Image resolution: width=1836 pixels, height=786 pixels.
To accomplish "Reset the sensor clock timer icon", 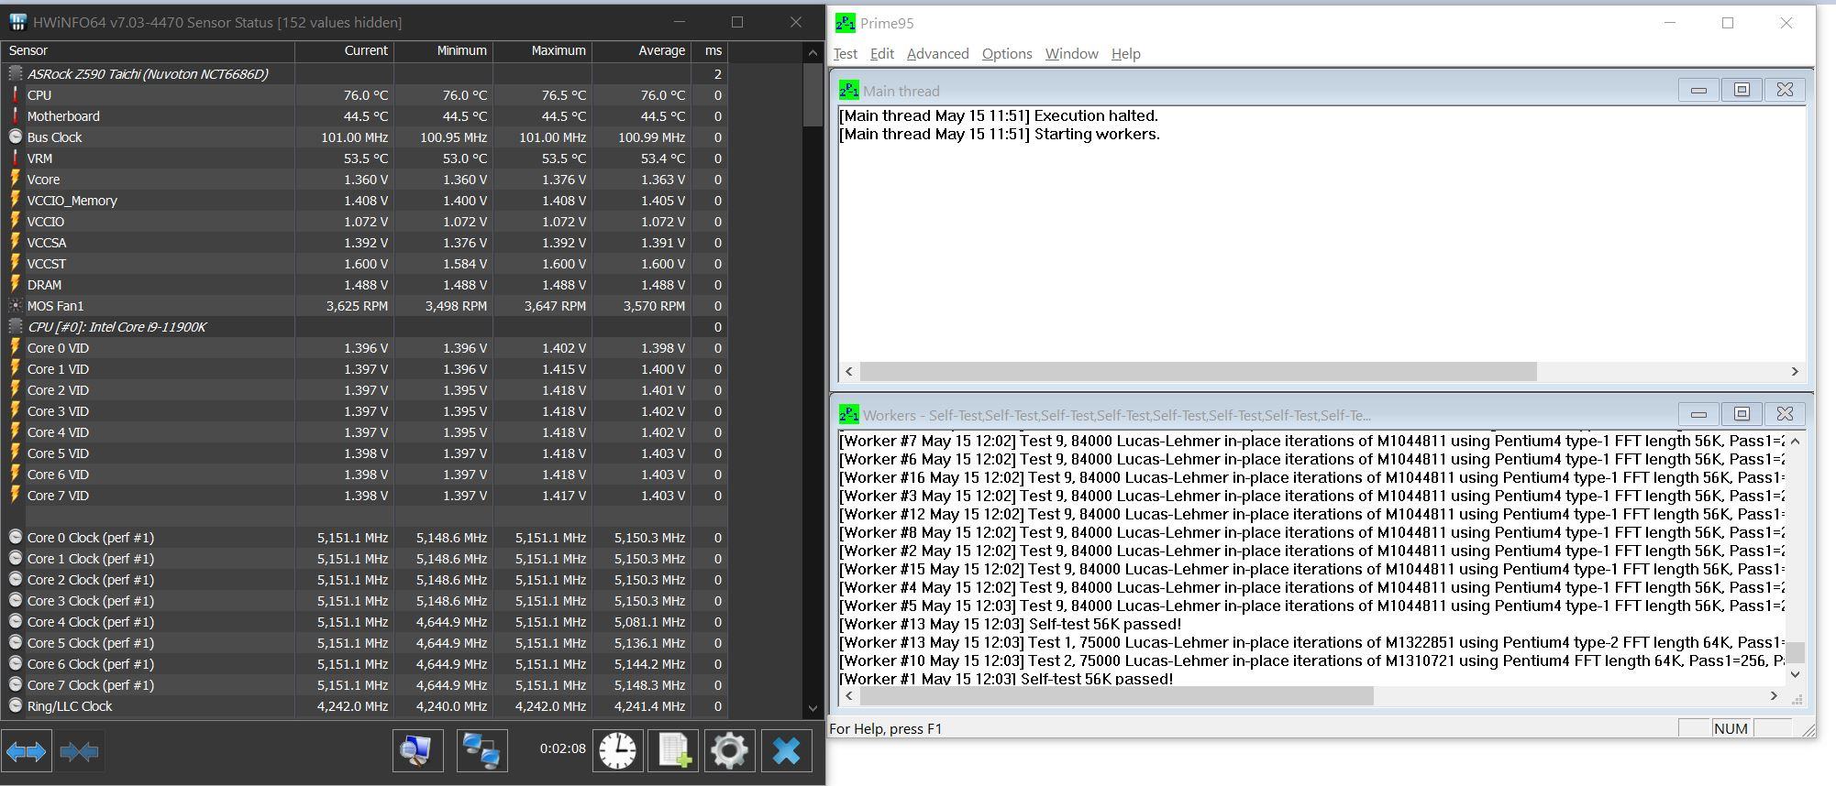I will click(617, 751).
